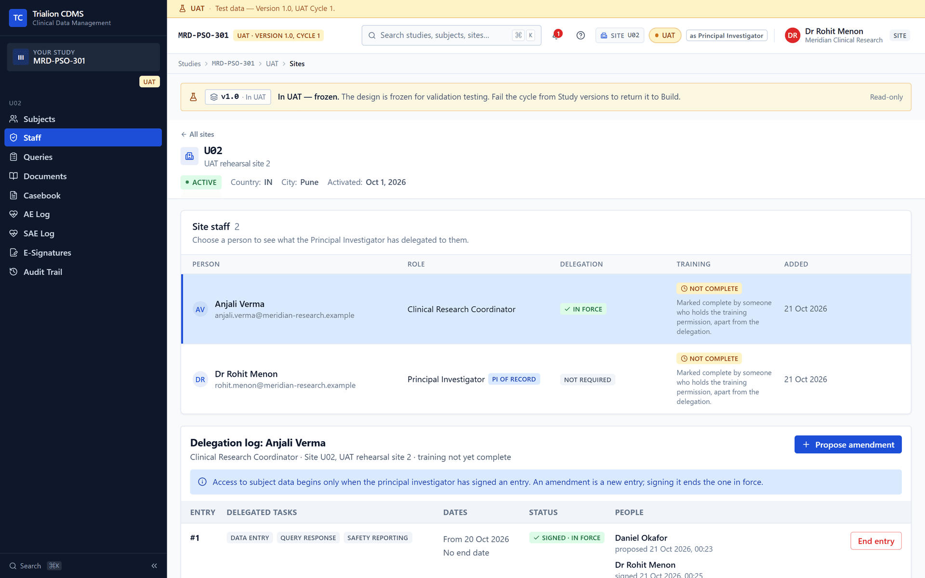925x578 pixels.
Task: Go to Casebook in sidebar
Action: [x=83, y=196]
